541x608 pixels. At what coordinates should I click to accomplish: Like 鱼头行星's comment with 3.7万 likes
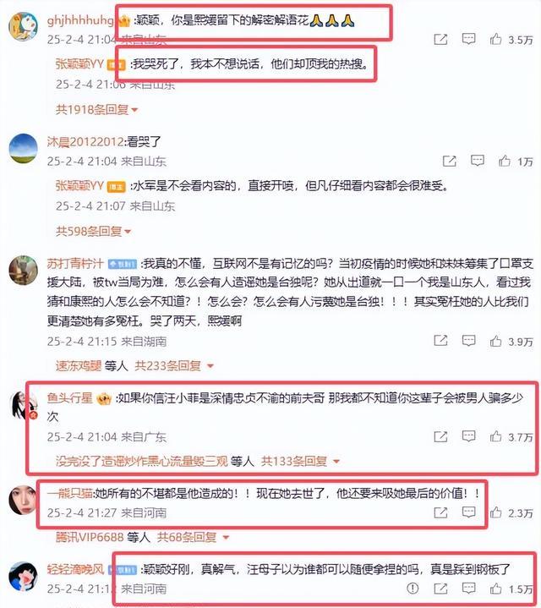pos(495,436)
